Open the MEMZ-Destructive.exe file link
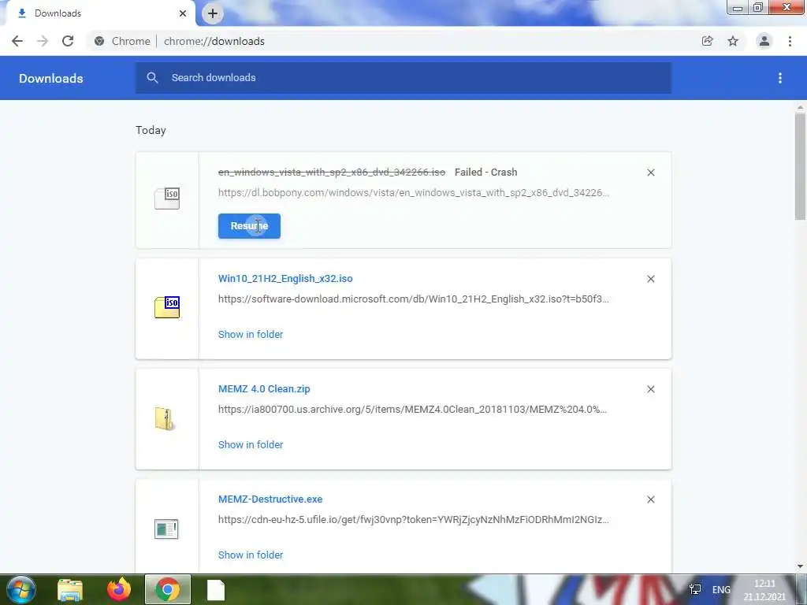Screen dimensions: 807x605 tap(270, 499)
